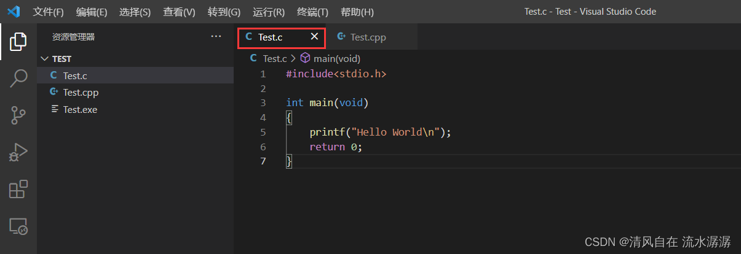The height and width of the screenshot is (254, 741).
Task: Close the Test.c editor tab
Action: coord(314,37)
